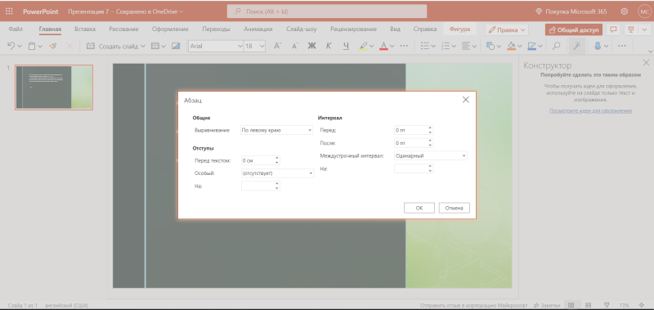Open the font color A picker
Screen dimensions: 654x310
point(383,47)
